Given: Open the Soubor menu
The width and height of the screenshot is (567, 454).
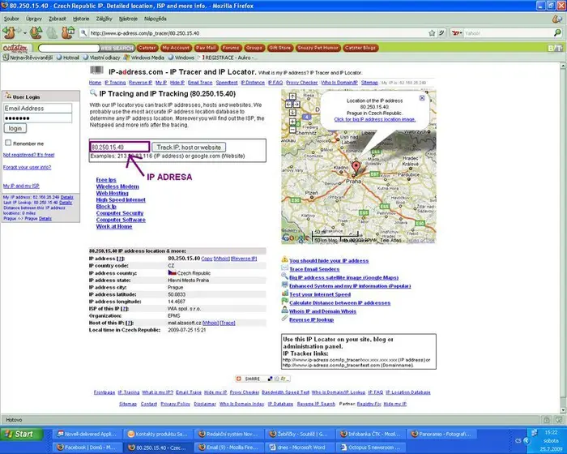Looking at the screenshot, I should point(11,19).
